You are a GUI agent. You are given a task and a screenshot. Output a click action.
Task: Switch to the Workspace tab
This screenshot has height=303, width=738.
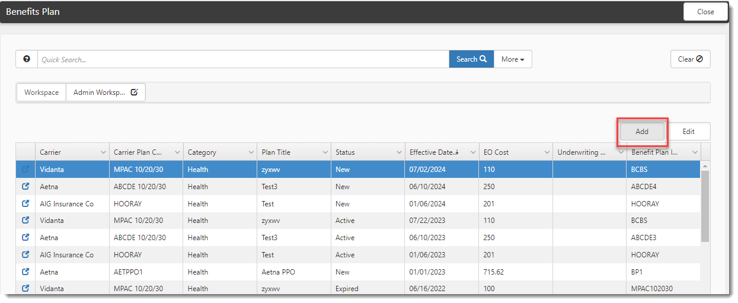click(x=41, y=93)
